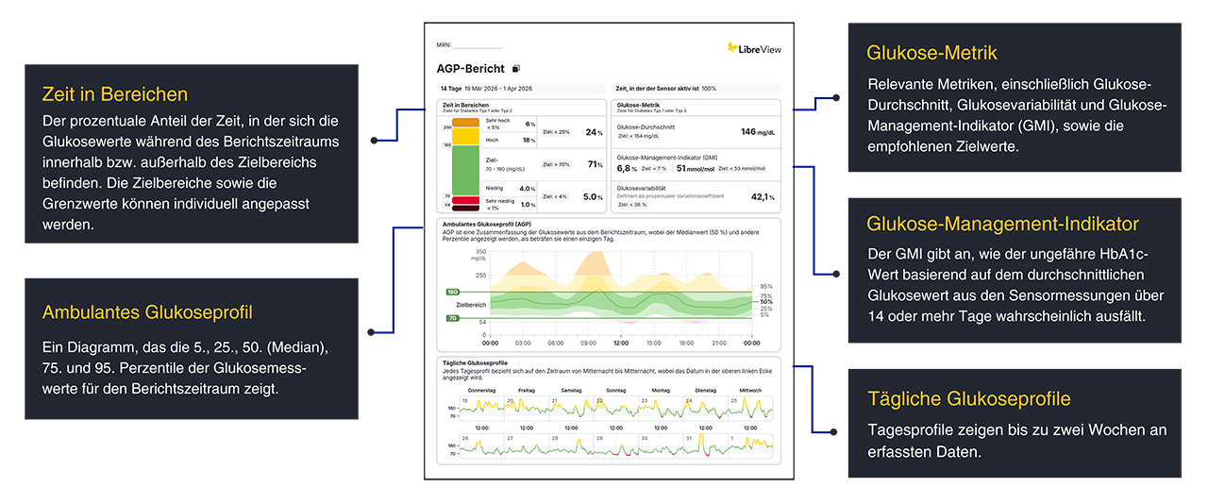Click the 'Ziel: < 36 %' variability badge
1208x504 pixels.
632,204
